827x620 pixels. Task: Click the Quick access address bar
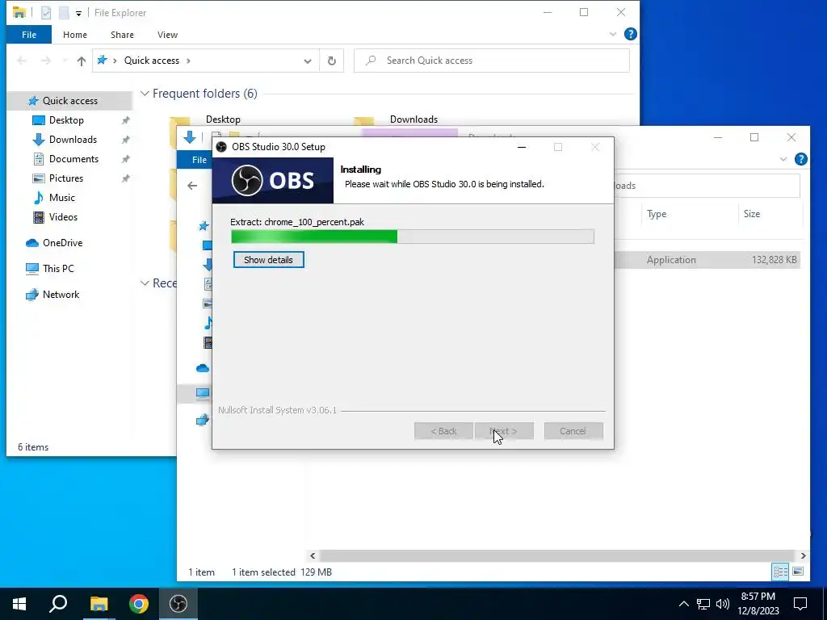click(x=206, y=61)
